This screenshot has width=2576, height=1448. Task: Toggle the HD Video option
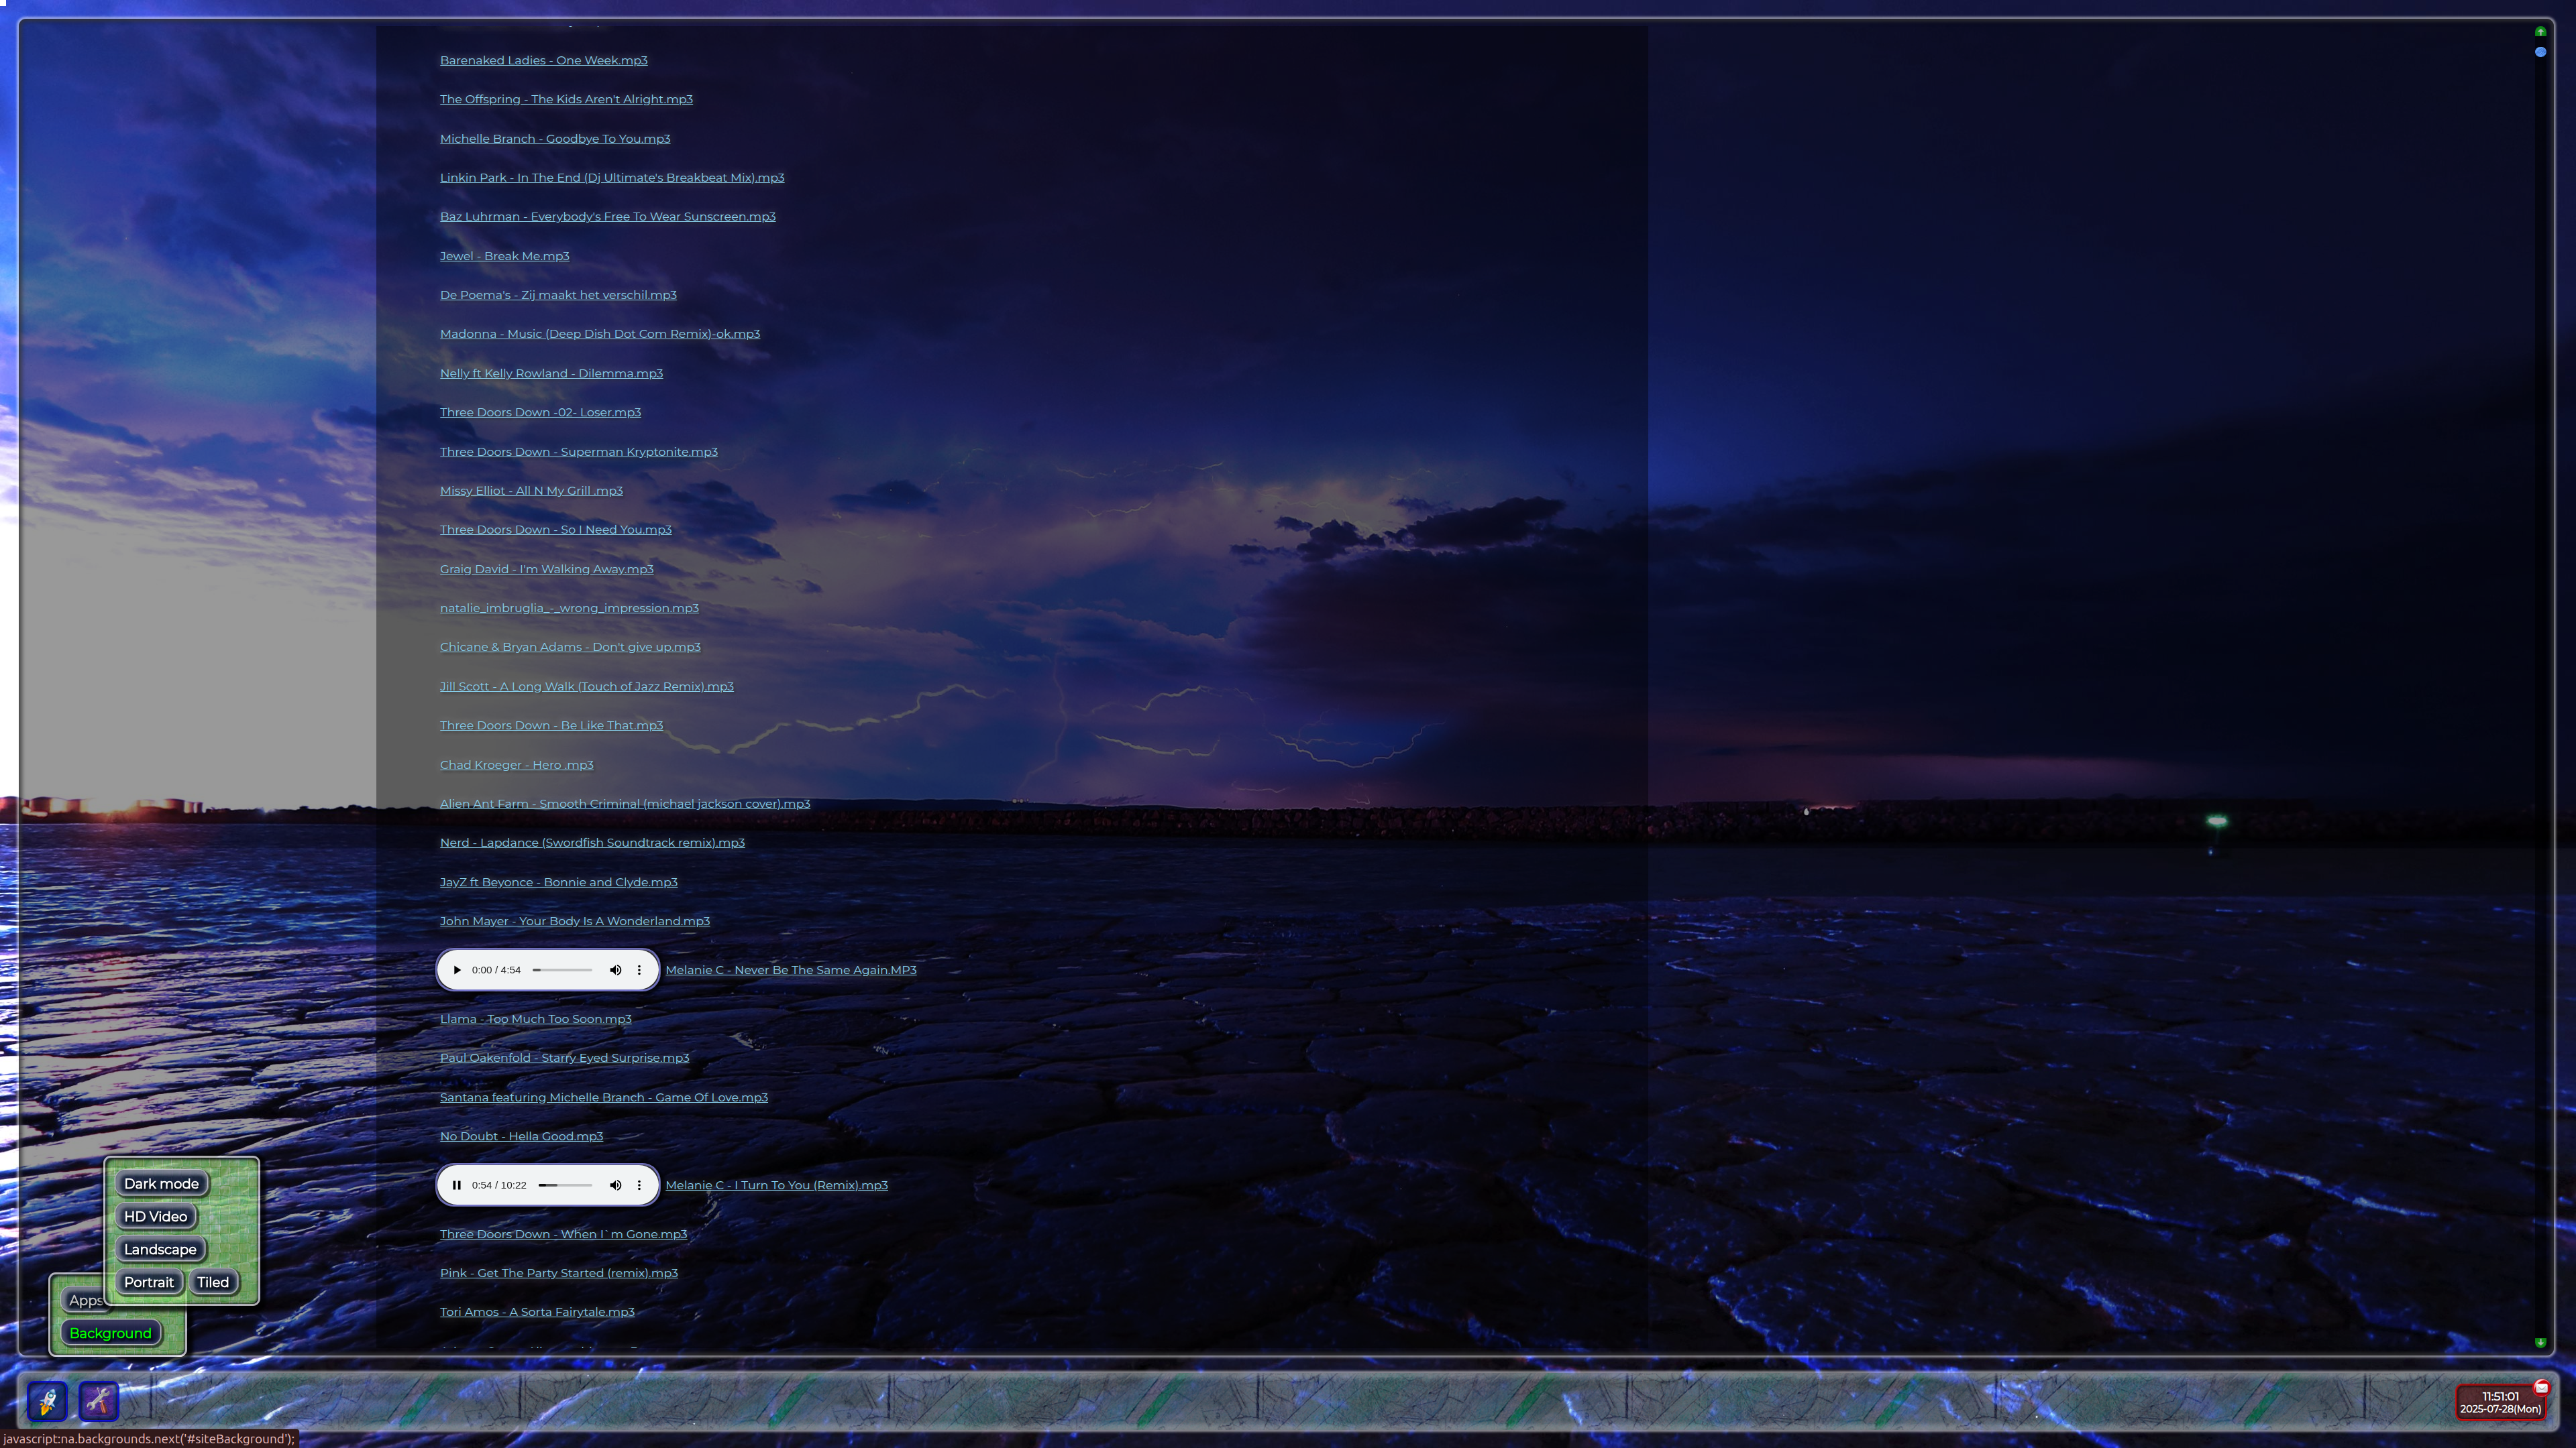click(155, 1217)
